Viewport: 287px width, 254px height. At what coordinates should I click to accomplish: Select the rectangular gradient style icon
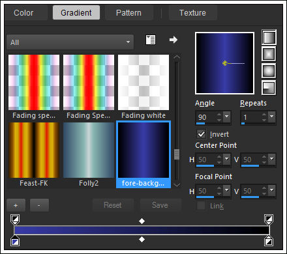pos(269,54)
